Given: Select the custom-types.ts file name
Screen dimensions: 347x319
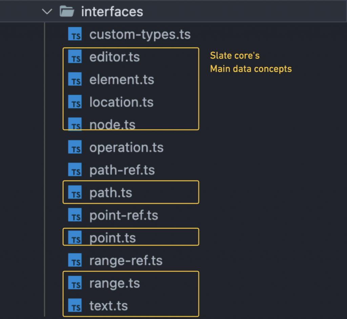Looking at the screenshot, I should [140, 34].
